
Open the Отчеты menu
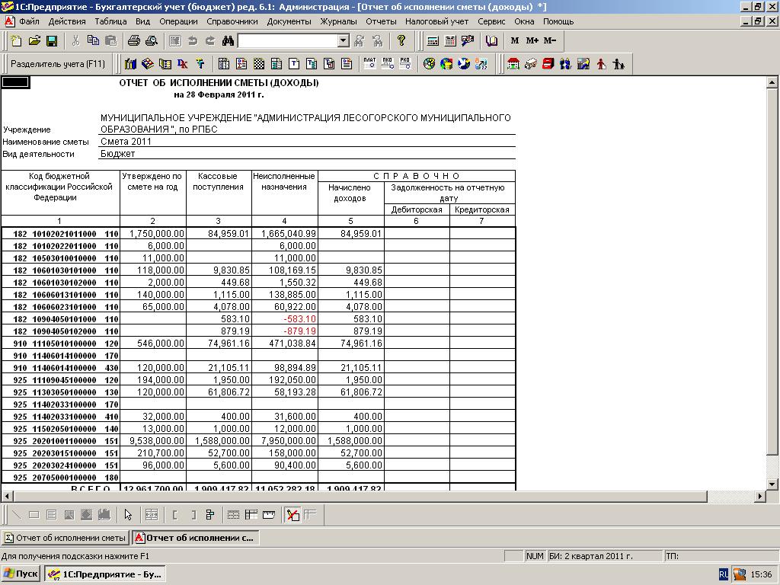pyautogui.click(x=381, y=21)
